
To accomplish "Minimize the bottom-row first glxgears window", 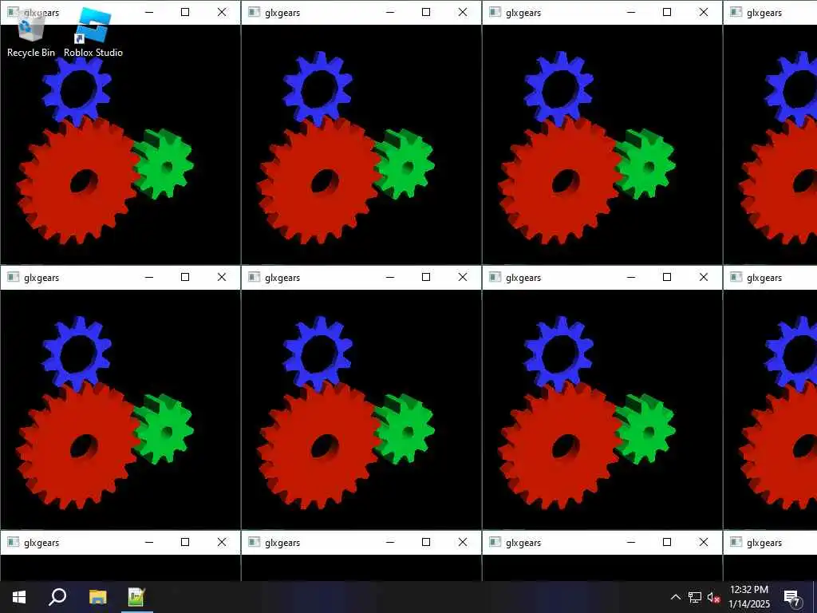I will [x=149, y=542].
